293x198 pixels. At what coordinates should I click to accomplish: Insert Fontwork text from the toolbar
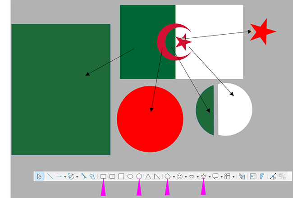(261, 176)
